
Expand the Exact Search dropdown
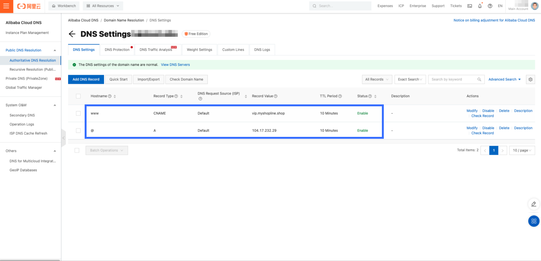(410, 80)
